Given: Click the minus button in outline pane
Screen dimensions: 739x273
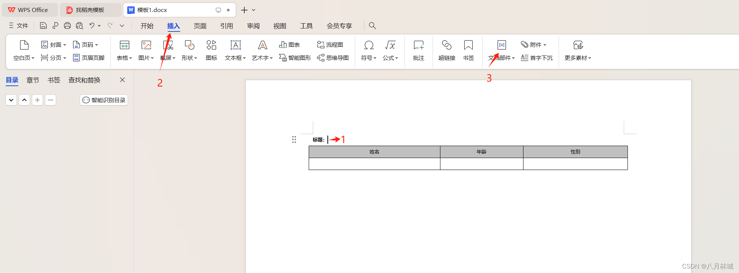Looking at the screenshot, I should [x=51, y=100].
